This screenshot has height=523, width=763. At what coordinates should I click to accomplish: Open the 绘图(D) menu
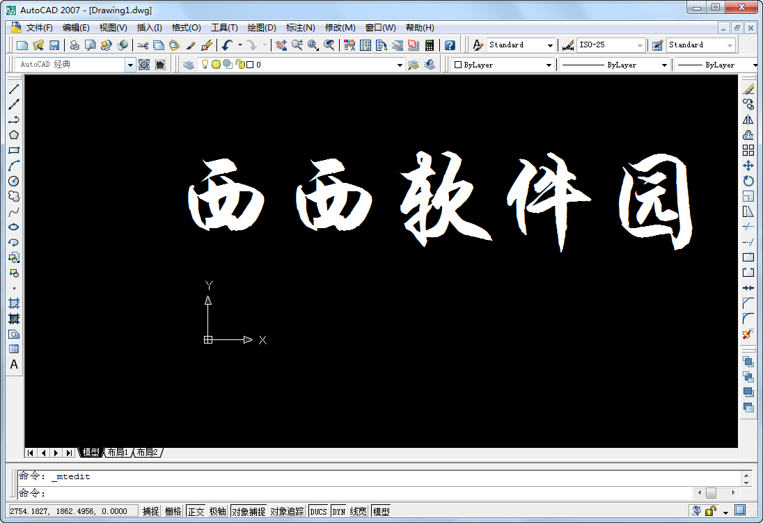tap(262, 28)
